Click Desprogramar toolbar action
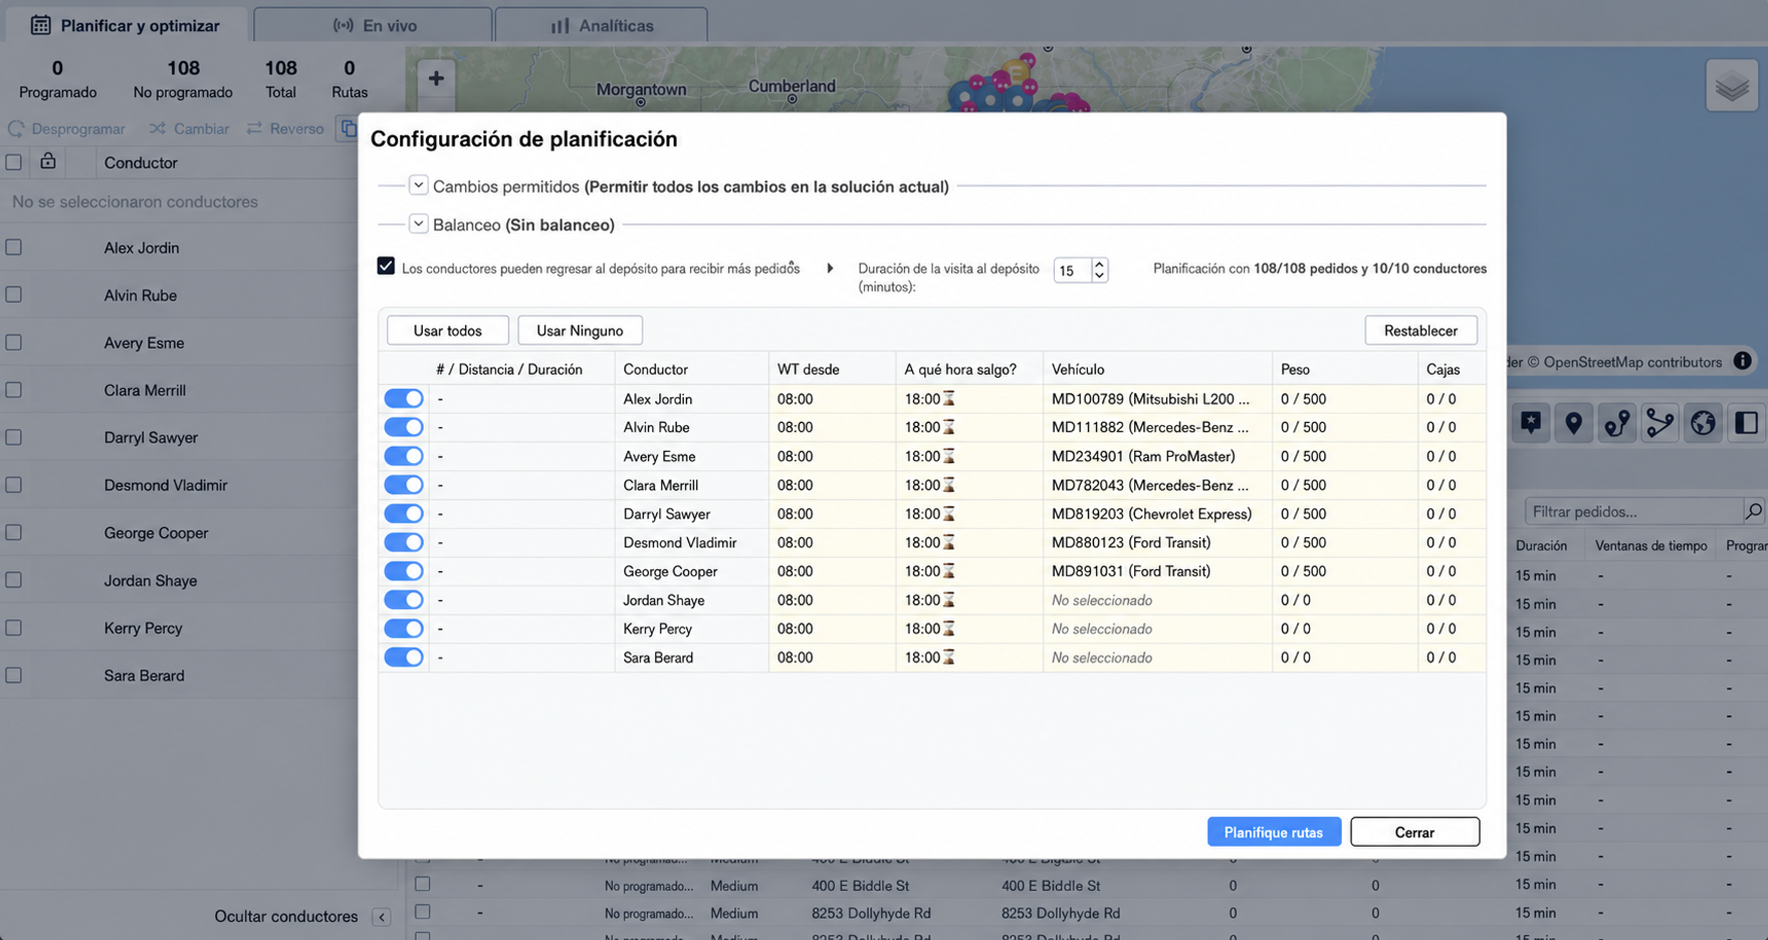 coord(67,129)
